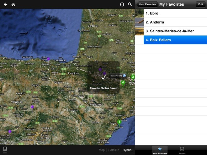The height and width of the screenshot is (155, 207).
Task: Click the Santander city label on map
Action: point(27,57)
